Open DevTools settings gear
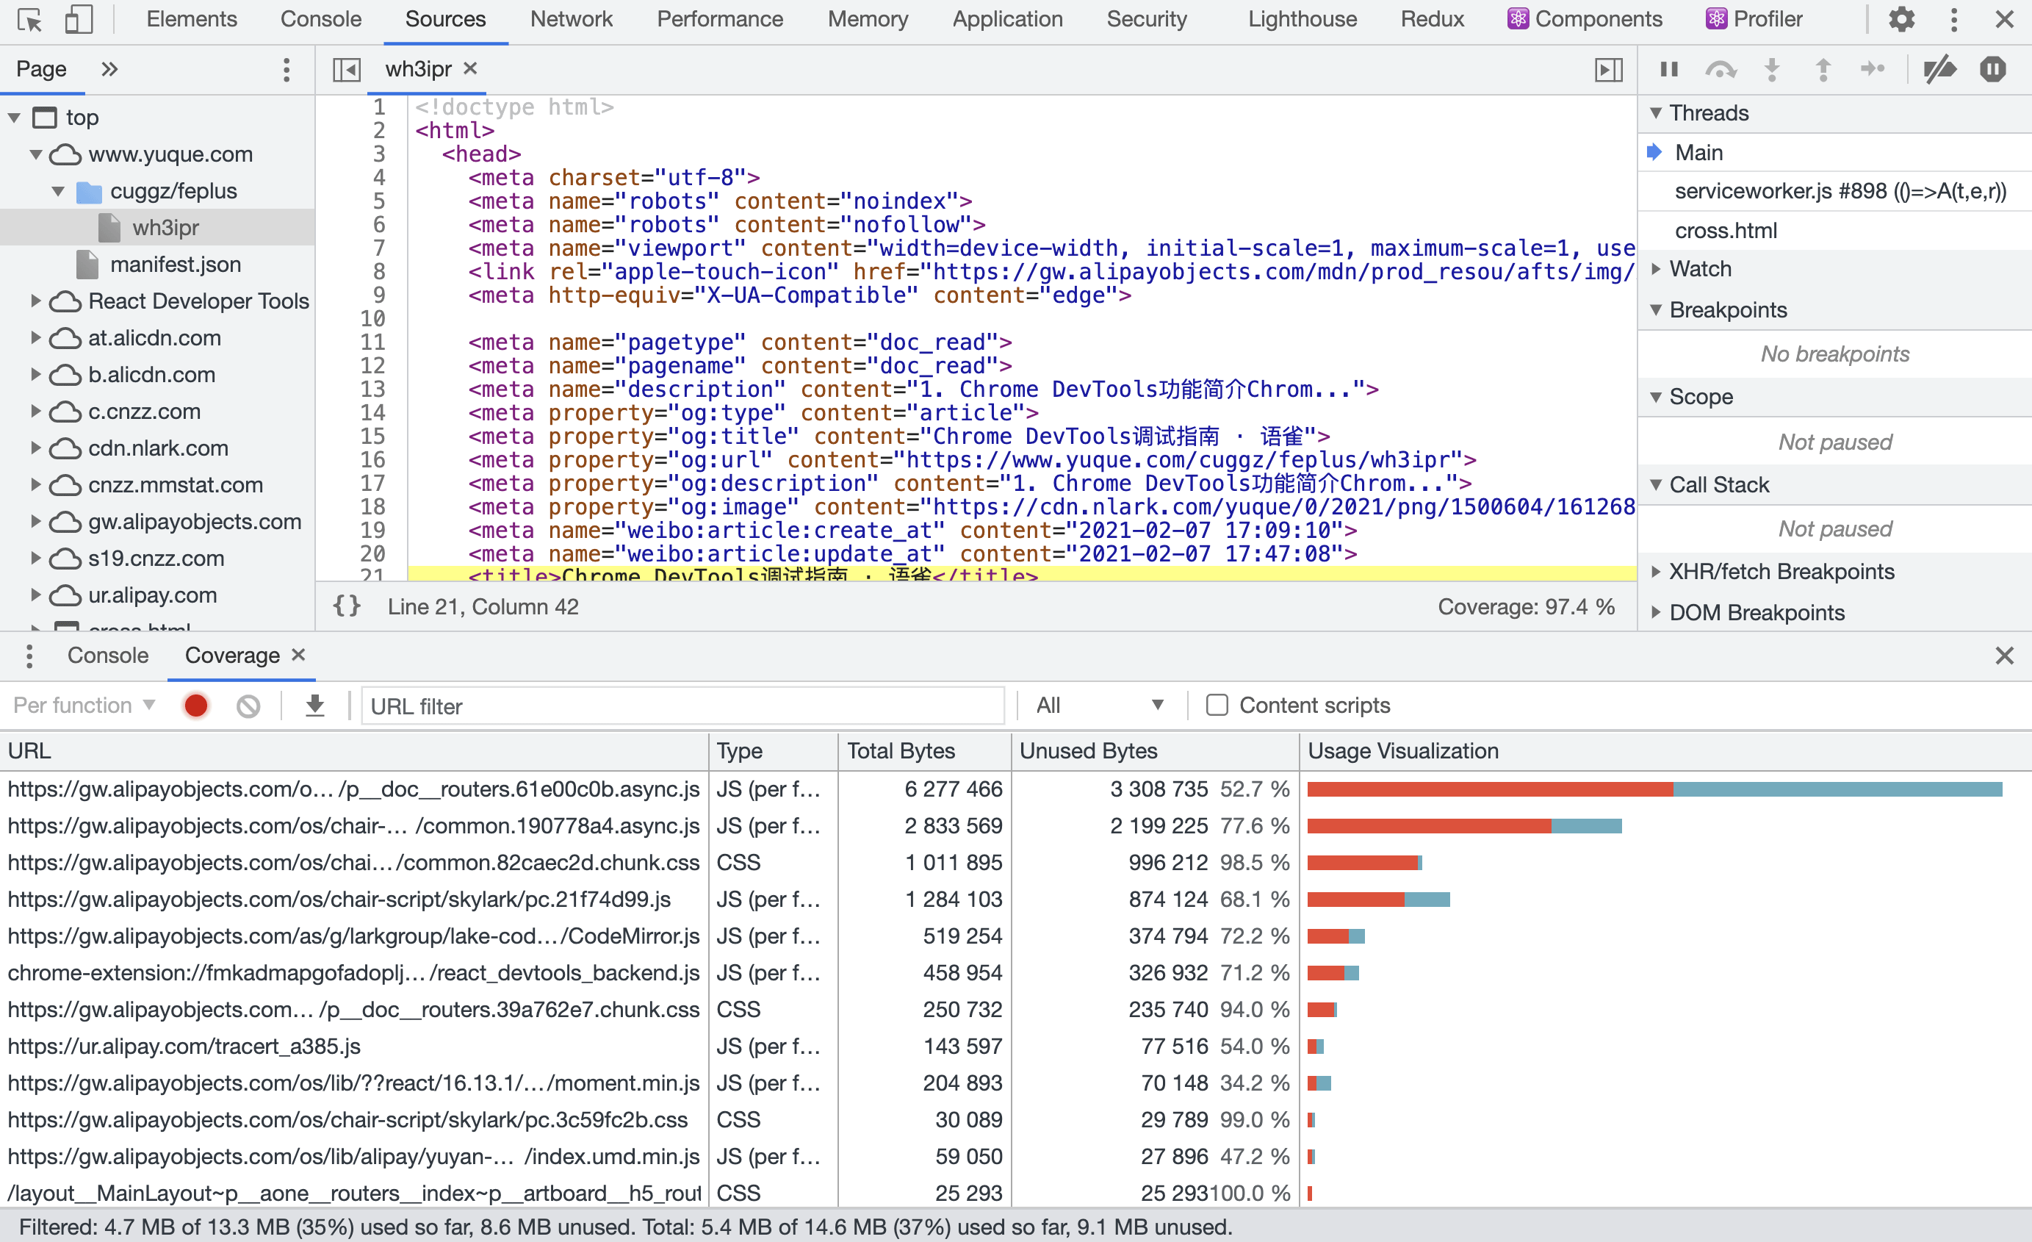 pos(1901,19)
